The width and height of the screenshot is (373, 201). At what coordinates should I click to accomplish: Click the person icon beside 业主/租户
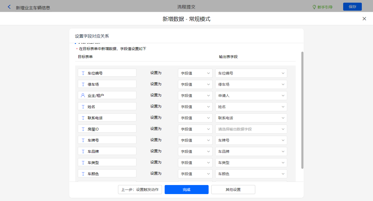pos(83,95)
